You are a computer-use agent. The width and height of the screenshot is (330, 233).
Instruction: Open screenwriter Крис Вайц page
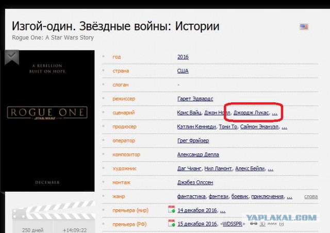[x=189, y=113]
